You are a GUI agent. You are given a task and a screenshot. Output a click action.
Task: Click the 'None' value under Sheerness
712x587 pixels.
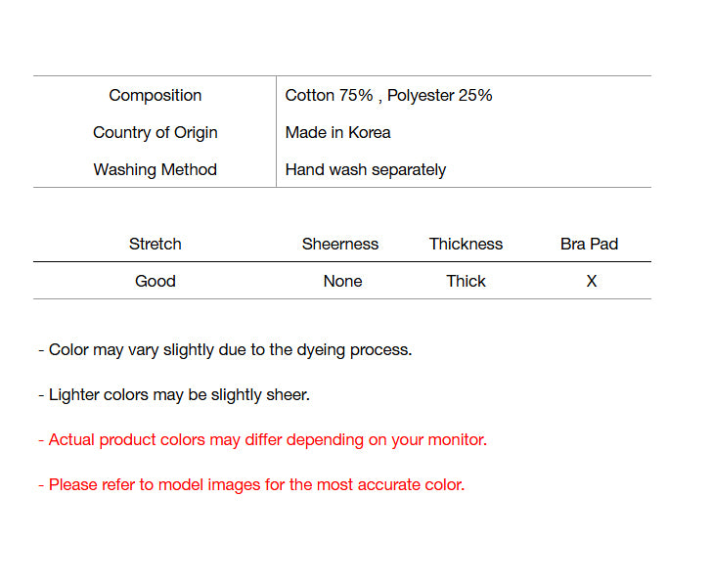[x=342, y=281]
